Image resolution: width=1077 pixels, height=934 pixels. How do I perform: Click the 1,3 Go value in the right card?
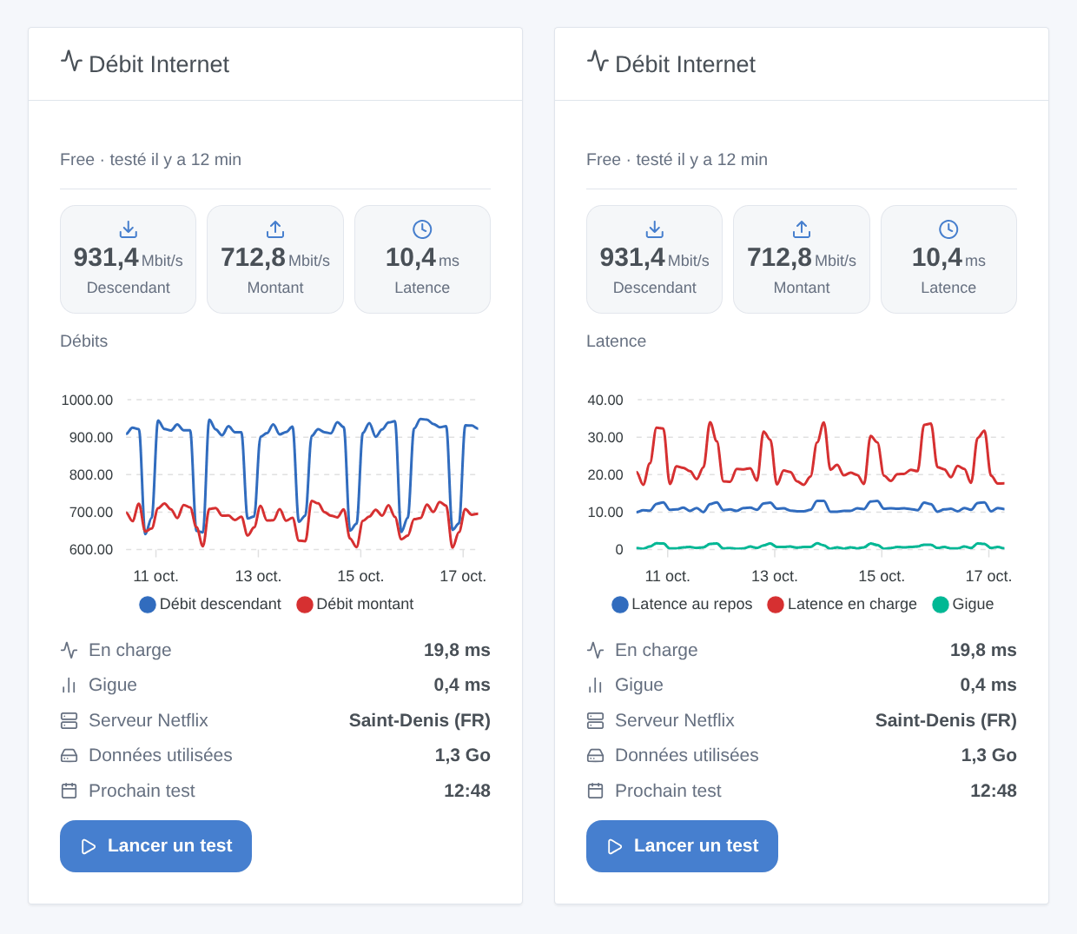989,755
